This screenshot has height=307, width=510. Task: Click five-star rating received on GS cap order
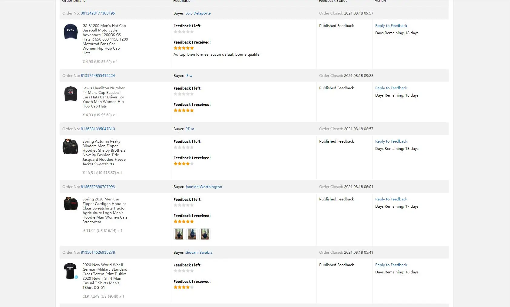184,48
